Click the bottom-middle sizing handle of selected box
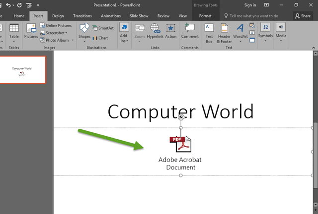Screen dimensions: 318x214 [x=181, y=175]
